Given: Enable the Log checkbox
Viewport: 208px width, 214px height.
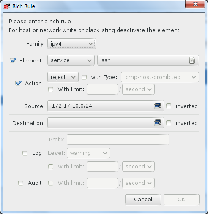Looking at the screenshot, I should 25,153.
